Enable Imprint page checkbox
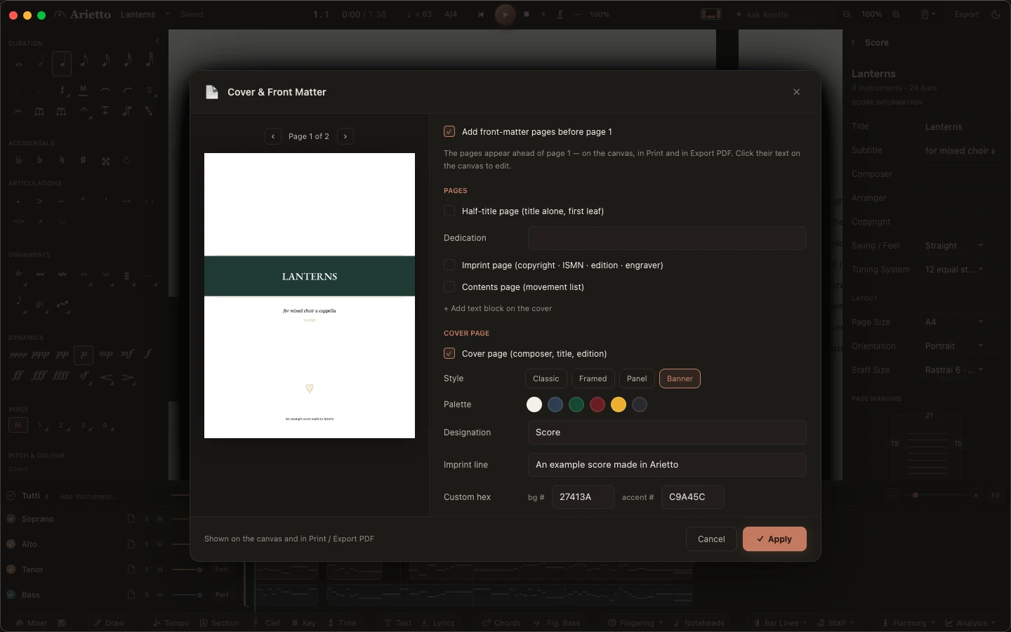This screenshot has width=1011, height=632. click(449, 265)
